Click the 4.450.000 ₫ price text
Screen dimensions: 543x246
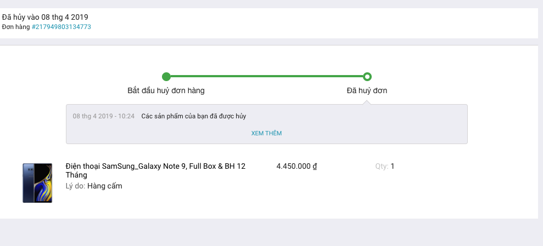297,166
